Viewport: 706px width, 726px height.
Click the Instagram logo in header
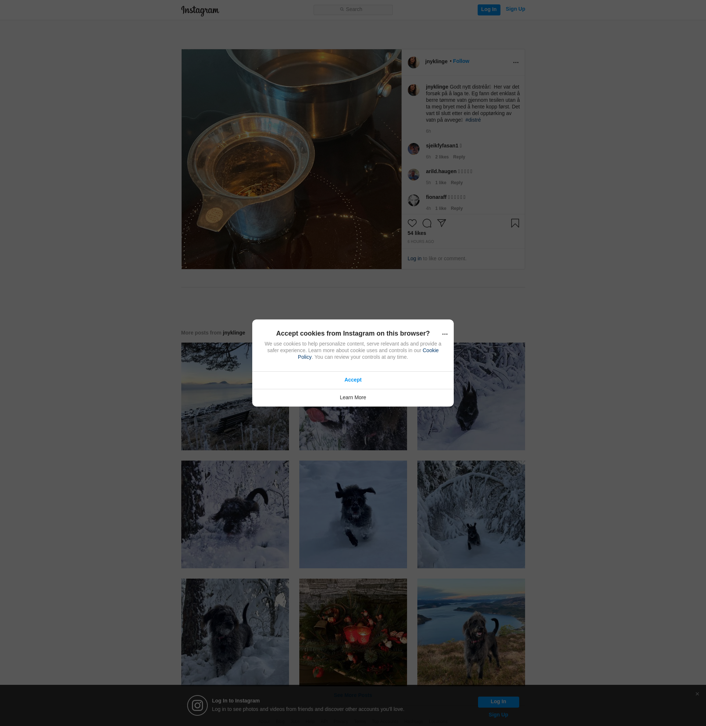(200, 10)
